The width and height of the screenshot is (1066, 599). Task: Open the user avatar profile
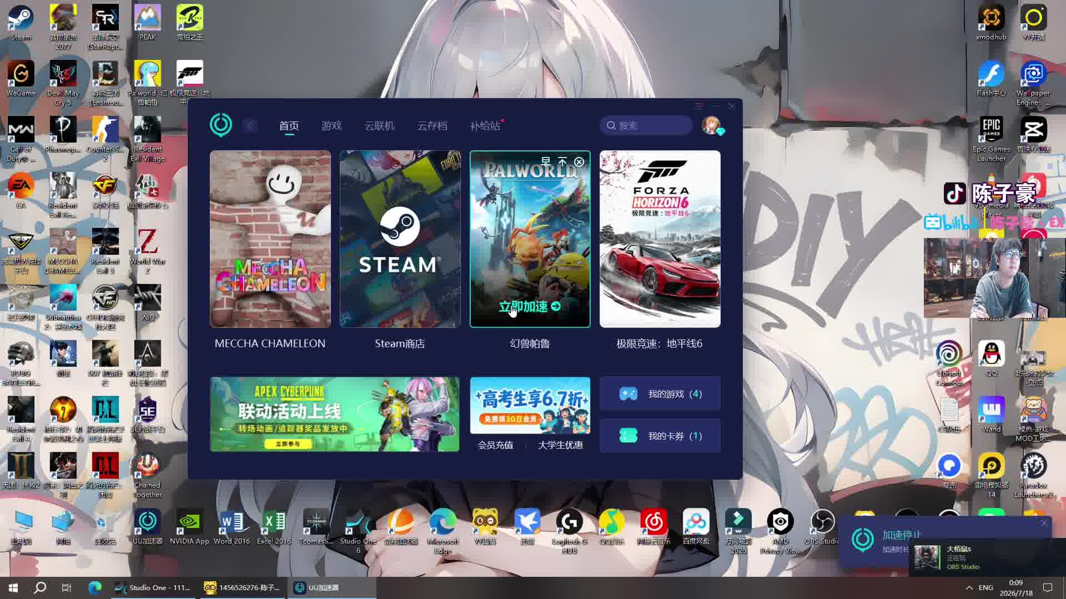pos(711,125)
